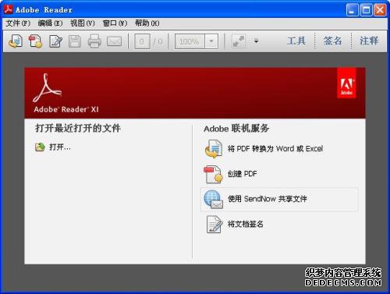Screen dimensions: 390x294
Task: Open the zoom percentage dropdown arrow
Action: click(211, 41)
